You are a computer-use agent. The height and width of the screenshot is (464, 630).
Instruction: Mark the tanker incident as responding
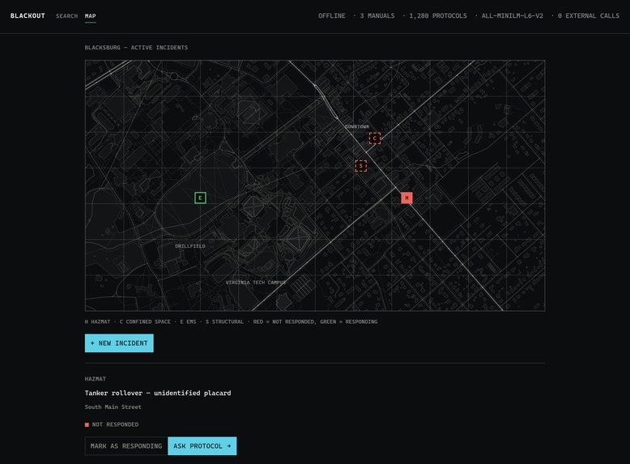[x=126, y=446]
